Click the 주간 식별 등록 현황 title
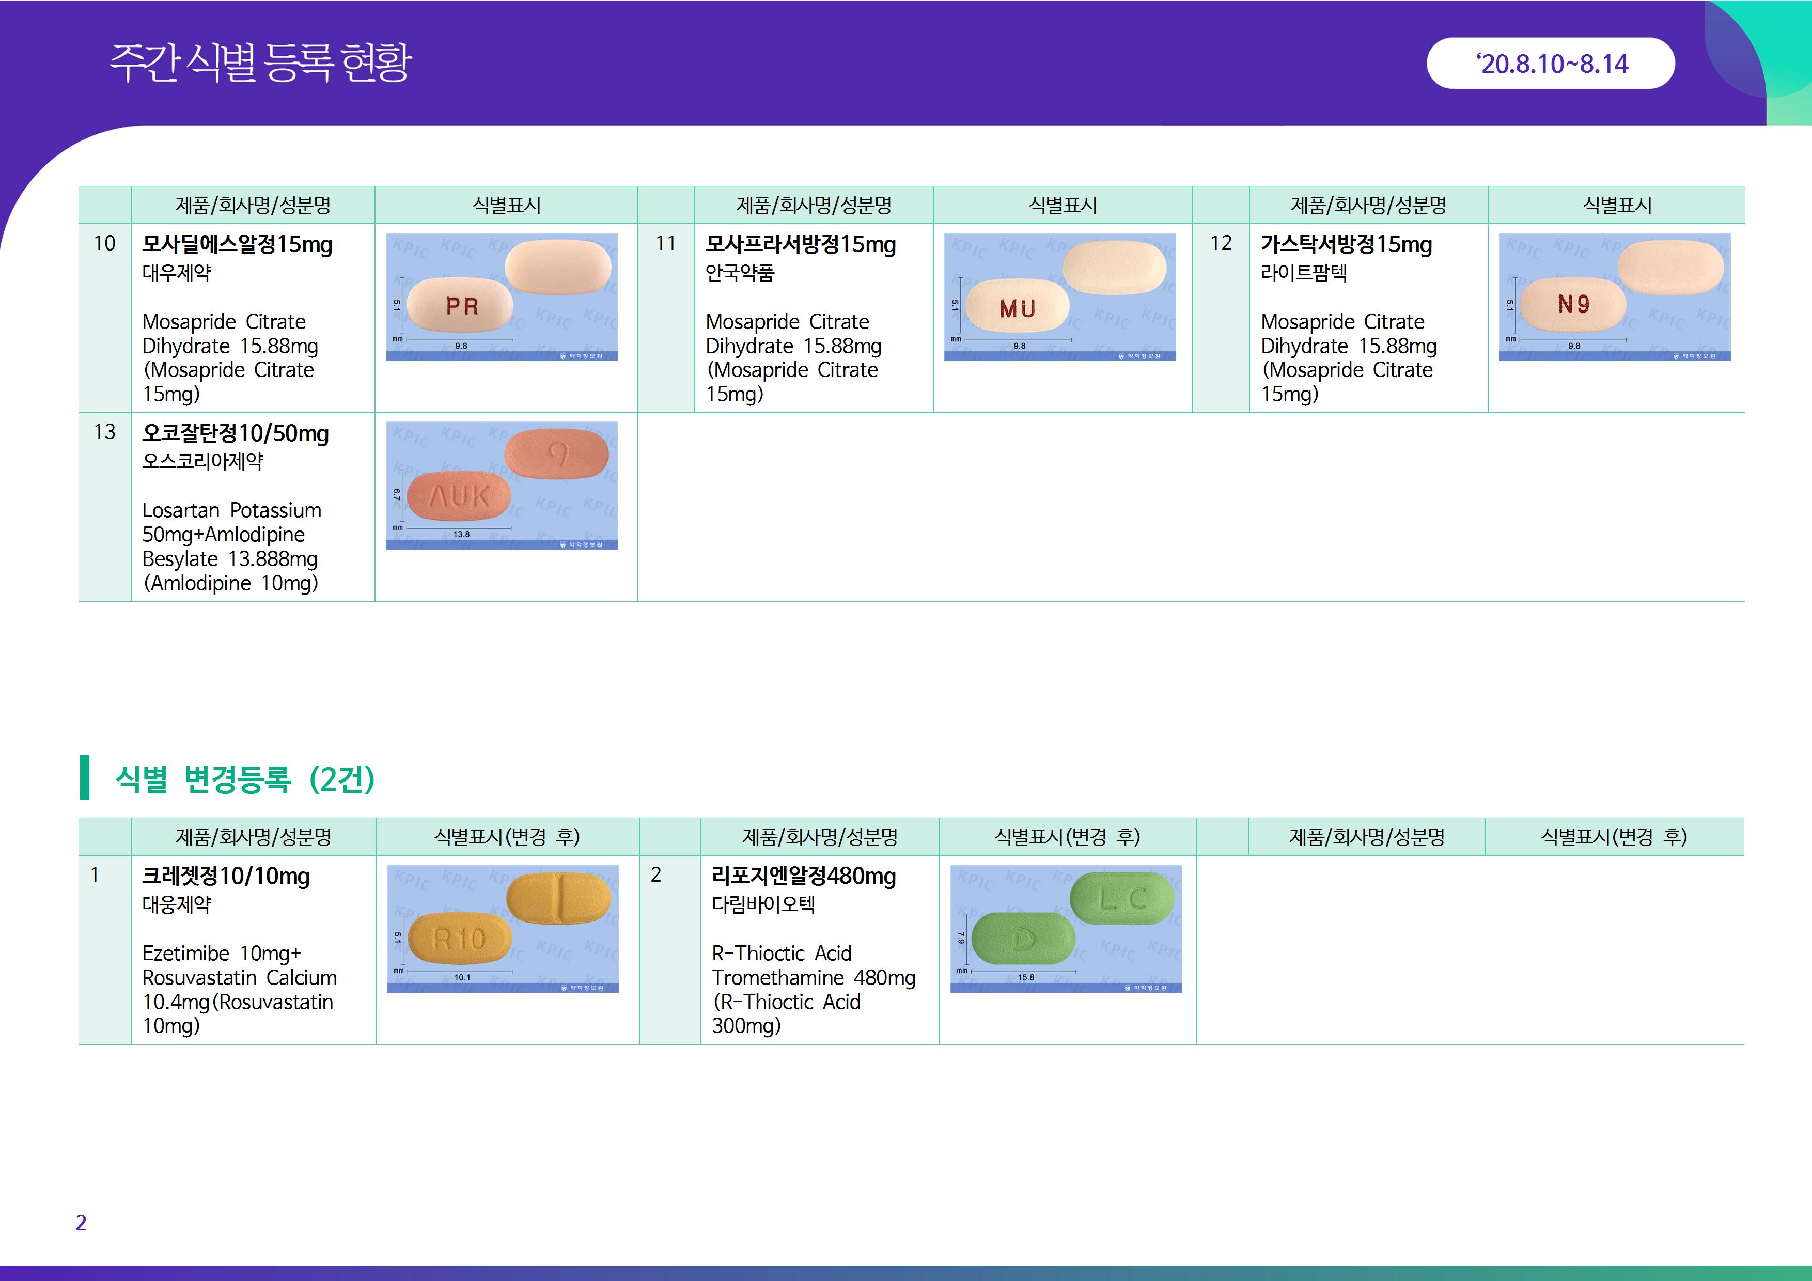 tap(260, 63)
